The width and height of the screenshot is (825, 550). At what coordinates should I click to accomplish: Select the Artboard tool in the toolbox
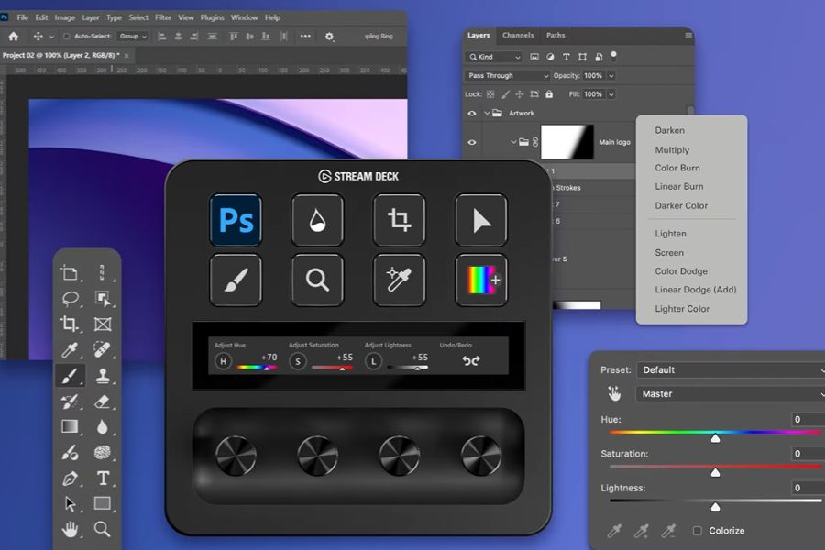click(70, 273)
